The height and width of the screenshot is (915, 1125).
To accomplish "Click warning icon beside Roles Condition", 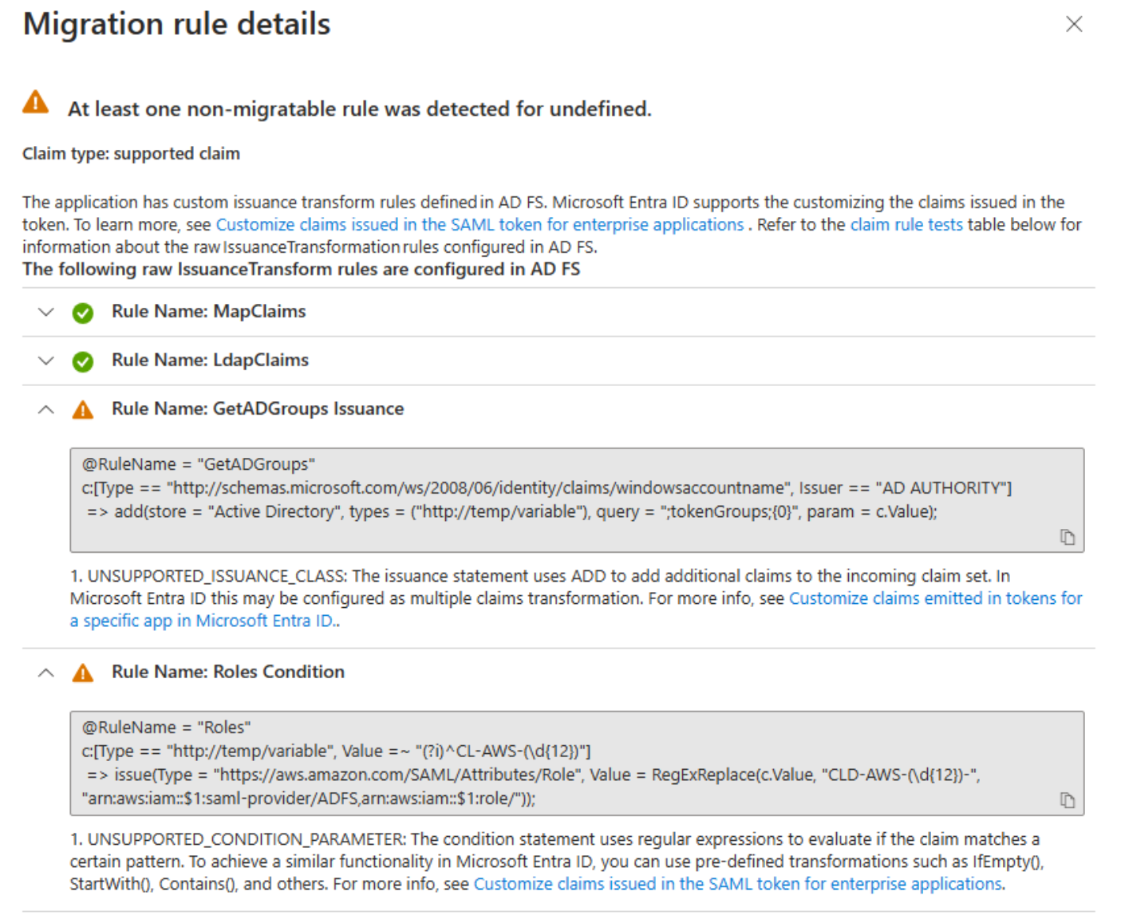I will pos(82,673).
